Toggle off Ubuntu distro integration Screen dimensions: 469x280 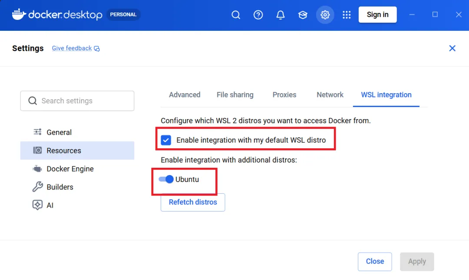point(166,179)
